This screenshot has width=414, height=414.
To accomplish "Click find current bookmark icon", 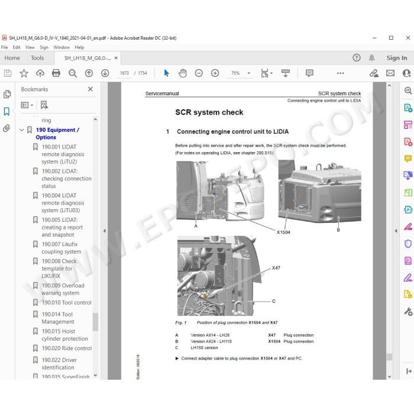I will click(44, 105).
